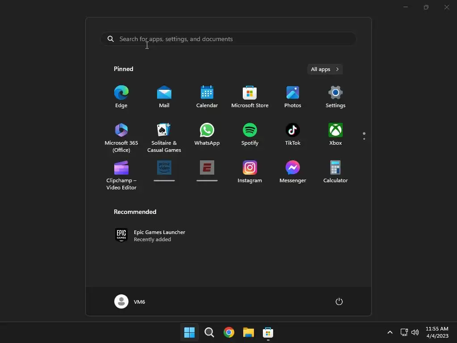Screen dimensions: 457x343
Task: Click the power button icon
Action: [339, 301]
